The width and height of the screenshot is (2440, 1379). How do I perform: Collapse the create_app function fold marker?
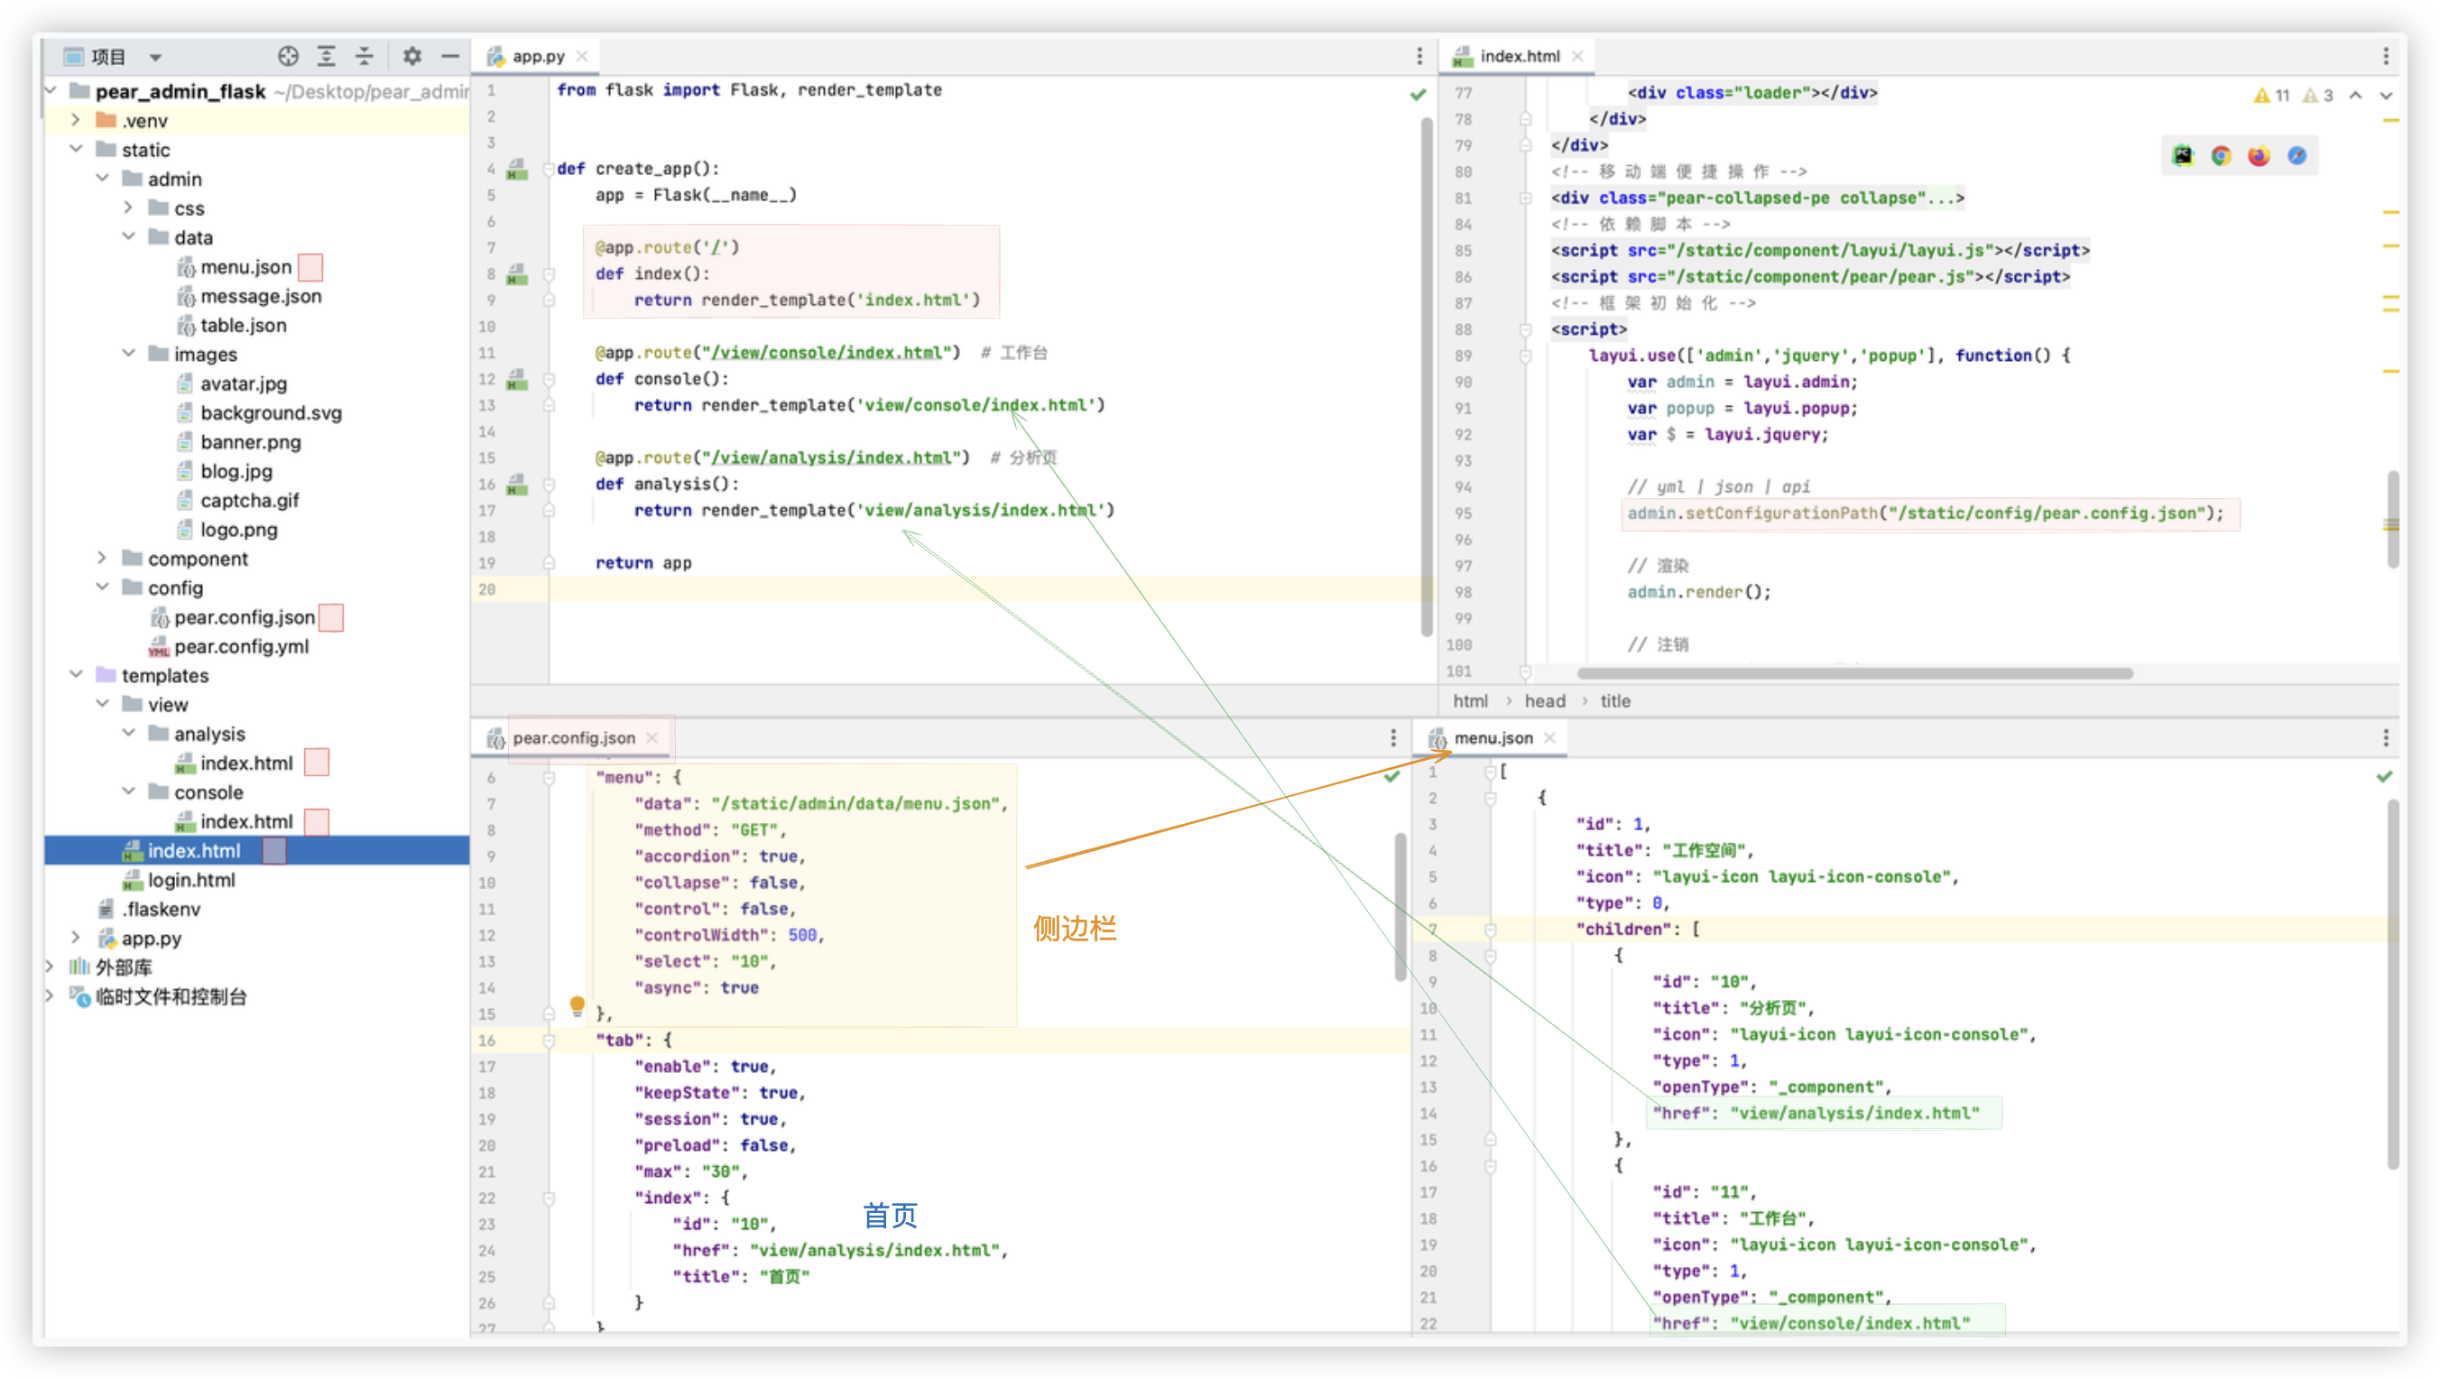tap(549, 170)
